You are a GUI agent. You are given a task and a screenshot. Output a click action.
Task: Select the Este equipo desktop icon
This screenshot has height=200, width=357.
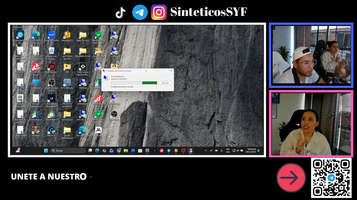[x=36, y=84]
